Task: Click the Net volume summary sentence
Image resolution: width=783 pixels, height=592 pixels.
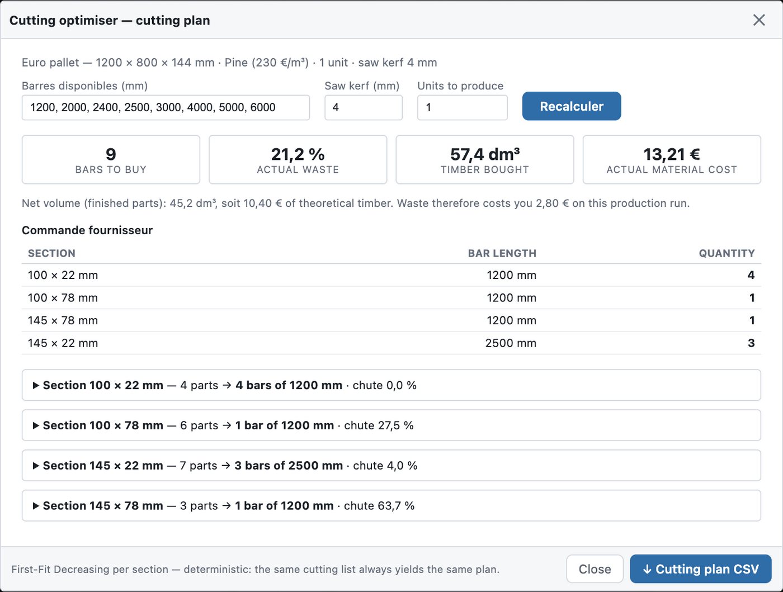Action: 356,203
